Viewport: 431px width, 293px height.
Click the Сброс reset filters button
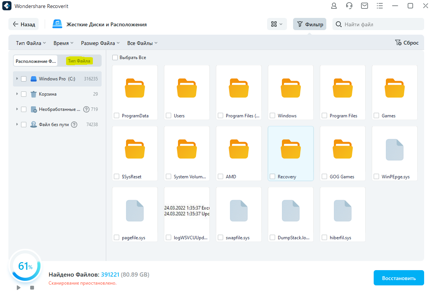coord(407,43)
